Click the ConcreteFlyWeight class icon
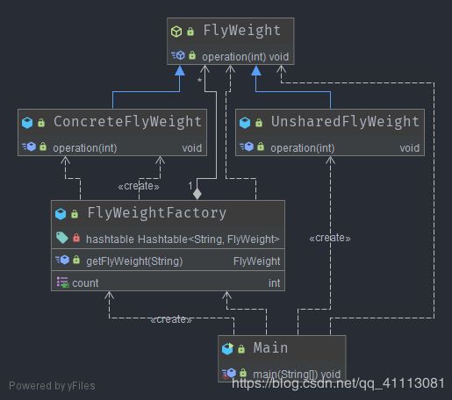 click(x=27, y=123)
